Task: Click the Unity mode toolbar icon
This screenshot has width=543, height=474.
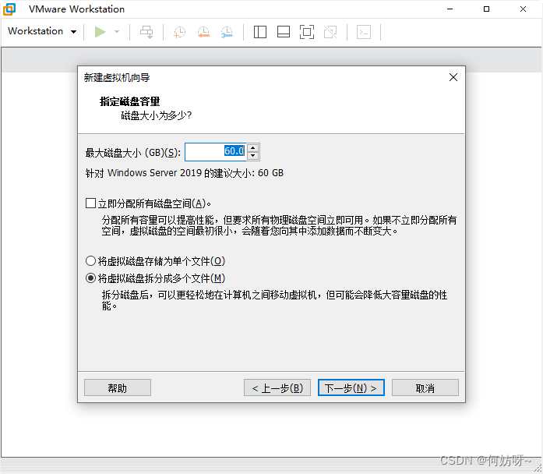Action: click(330, 32)
